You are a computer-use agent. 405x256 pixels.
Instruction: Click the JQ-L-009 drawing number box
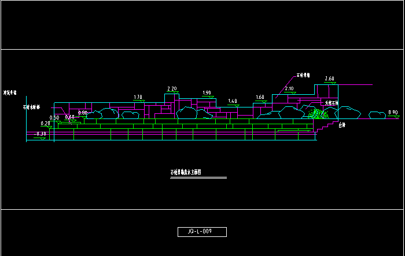[x=203, y=232]
